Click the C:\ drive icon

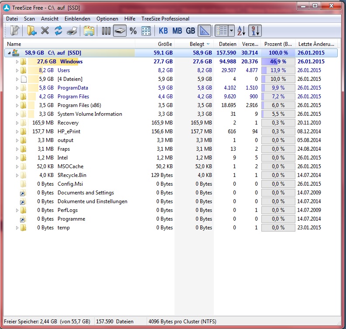click(16, 53)
